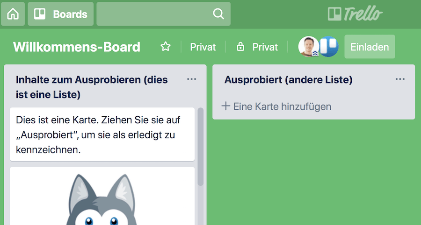This screenshot has height=225, width=421.
Task: Star the Willkommens-Board
Action: tap(166, 47)
